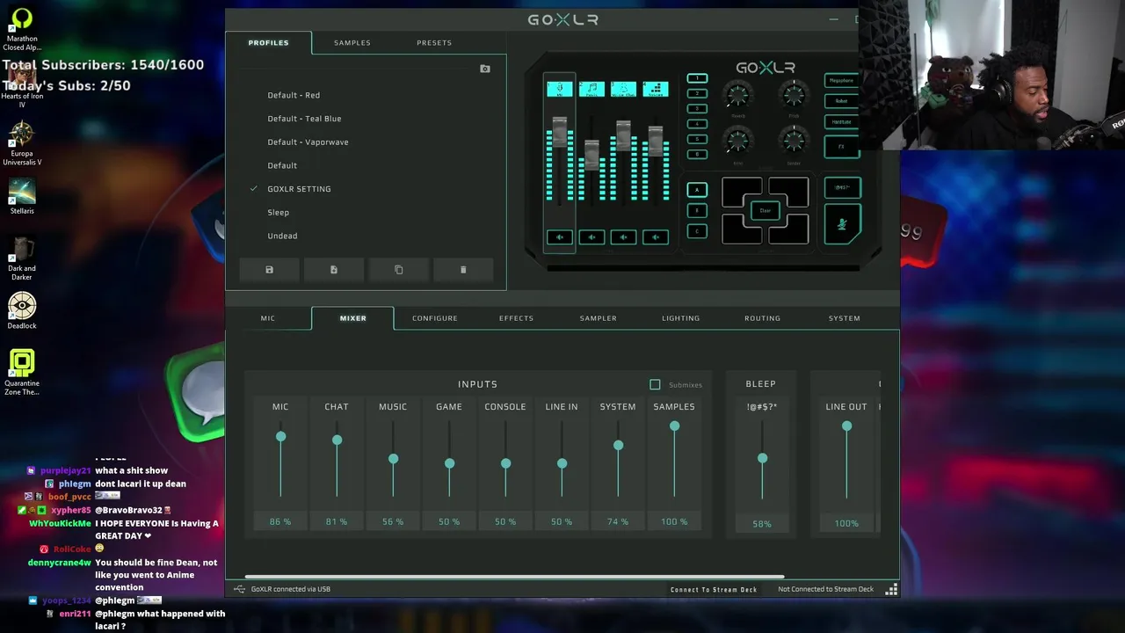Switch to the Presets tab

click(x=434, y=42)
